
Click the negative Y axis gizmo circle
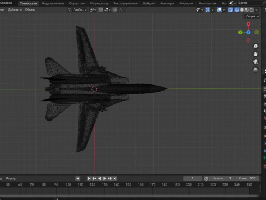click(x=257, y=32)
